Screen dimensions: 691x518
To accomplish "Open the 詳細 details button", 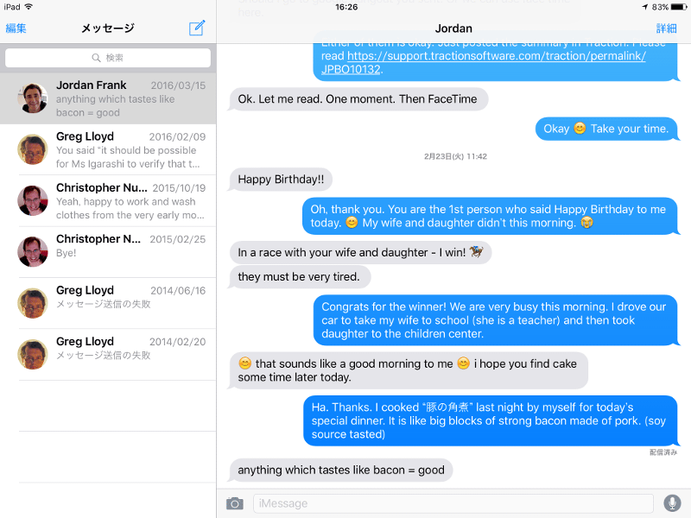I will pos(666,28).
